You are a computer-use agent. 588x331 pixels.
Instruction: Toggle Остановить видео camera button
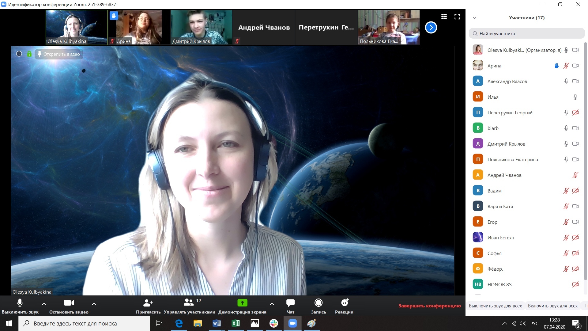(69, 306)
